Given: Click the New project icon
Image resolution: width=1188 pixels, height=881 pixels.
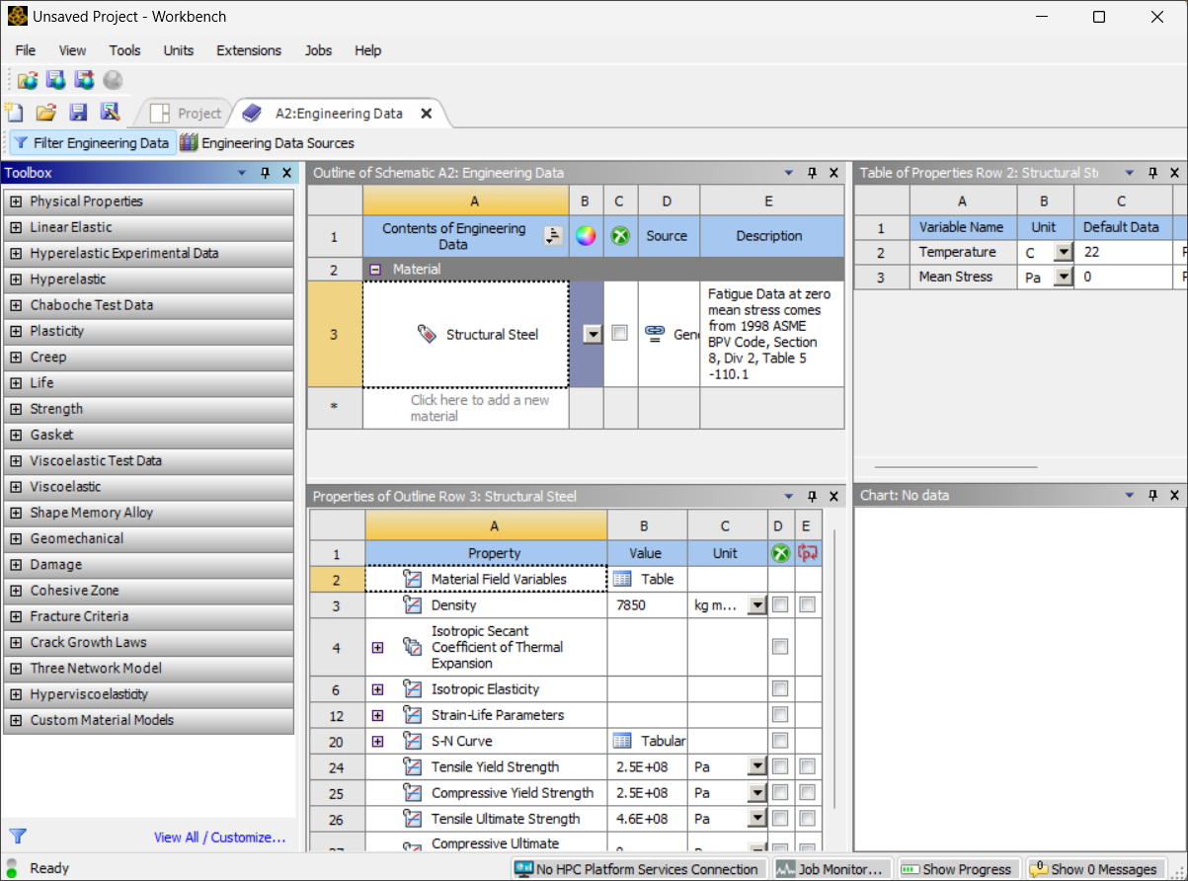Looking at the screenshot, I should click(14, 113).
